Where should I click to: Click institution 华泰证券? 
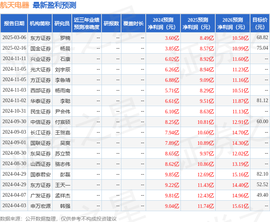41,101
